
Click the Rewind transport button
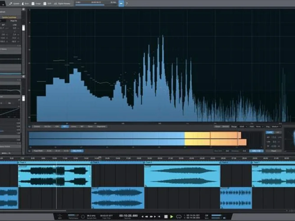[x=146, y=217]
